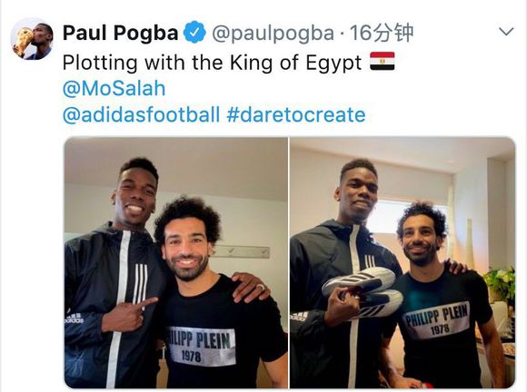The width and height of the screenshot is (527, 392).
Task: Click the 16分钟 timestamp
Action: pos(382,33)
